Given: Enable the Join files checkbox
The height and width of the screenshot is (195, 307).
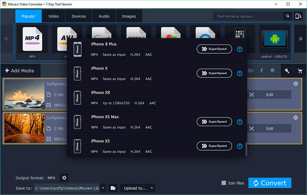Looking at the screenshot, I should (224, 183).
